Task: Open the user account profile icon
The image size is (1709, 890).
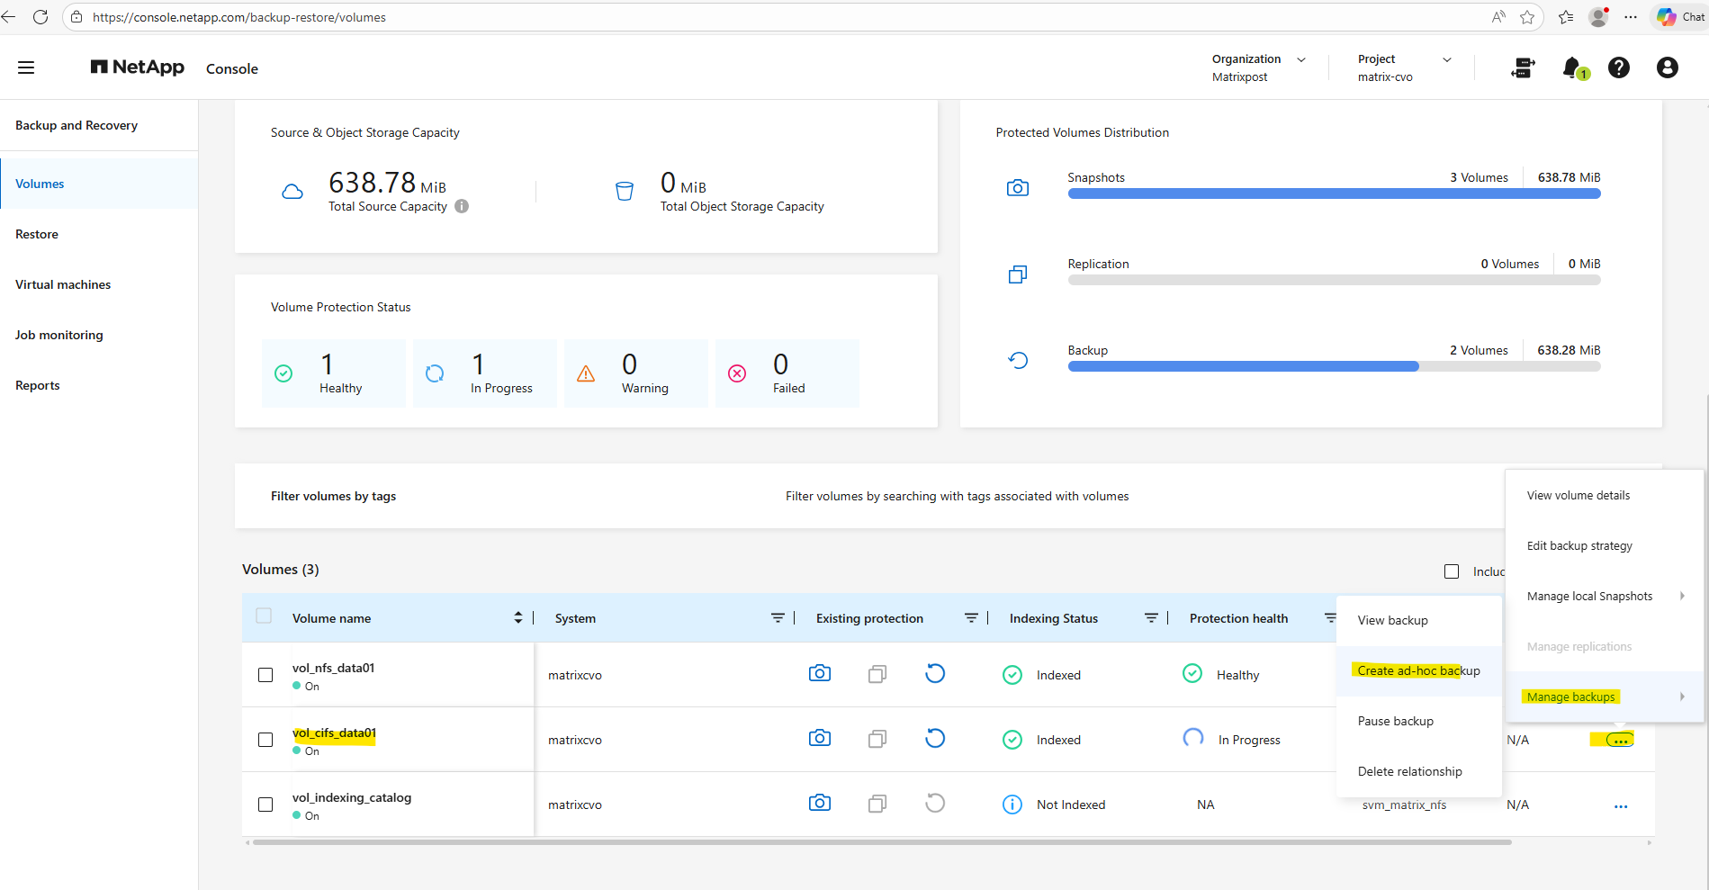Action: pyautogui.click(x=1667, y=67)
